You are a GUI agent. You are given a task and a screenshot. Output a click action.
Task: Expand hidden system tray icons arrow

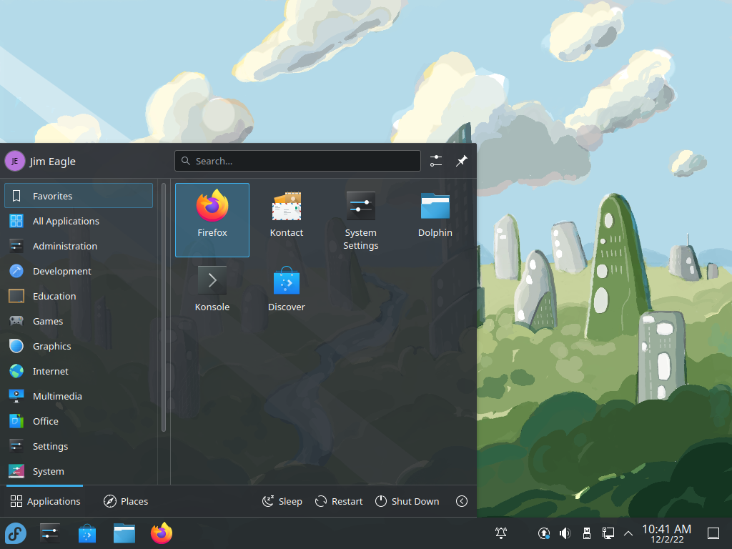628,533
